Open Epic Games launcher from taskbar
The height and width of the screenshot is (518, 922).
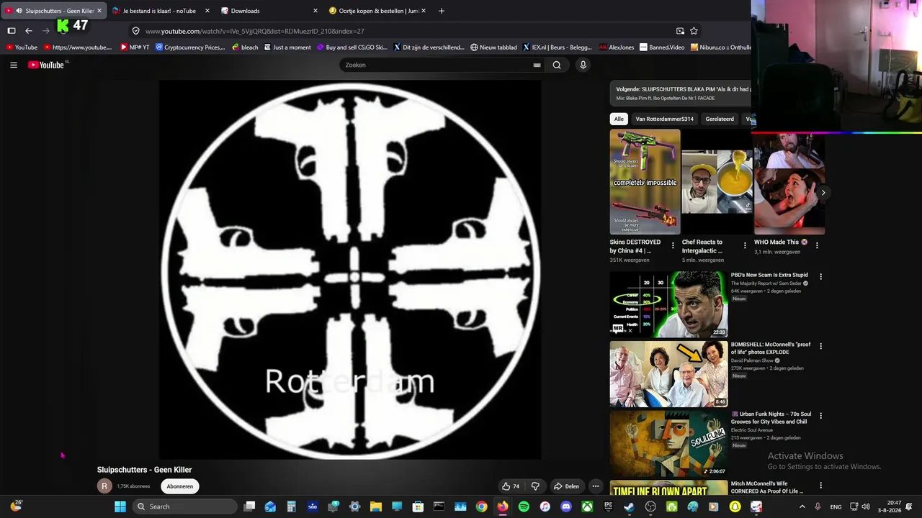point(608,506)
